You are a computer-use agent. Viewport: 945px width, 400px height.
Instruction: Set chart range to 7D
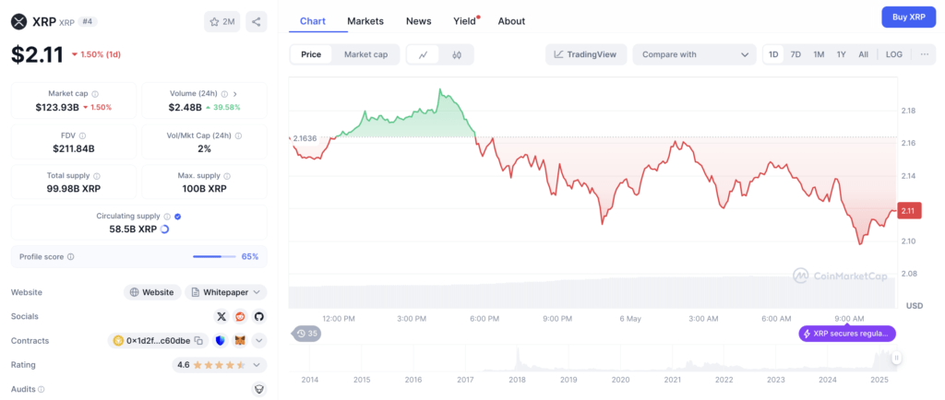[x=795, y=54]
